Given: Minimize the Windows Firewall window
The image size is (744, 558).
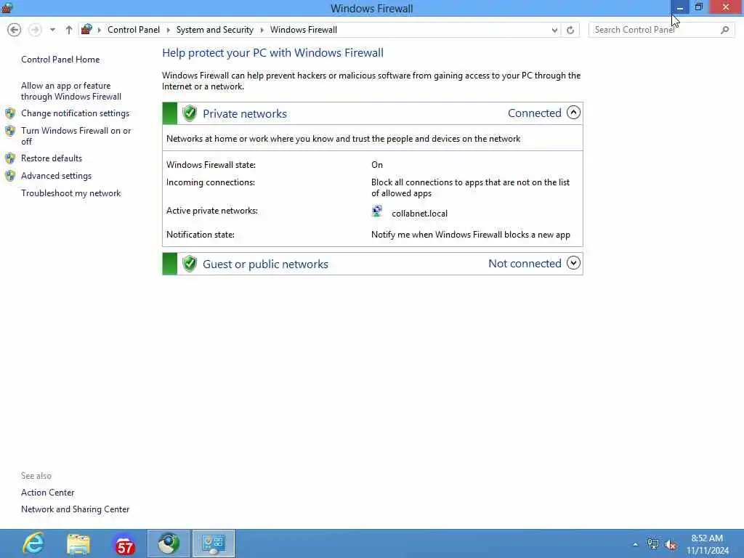Looking at the screenshot, I should [x=680, y=7].
